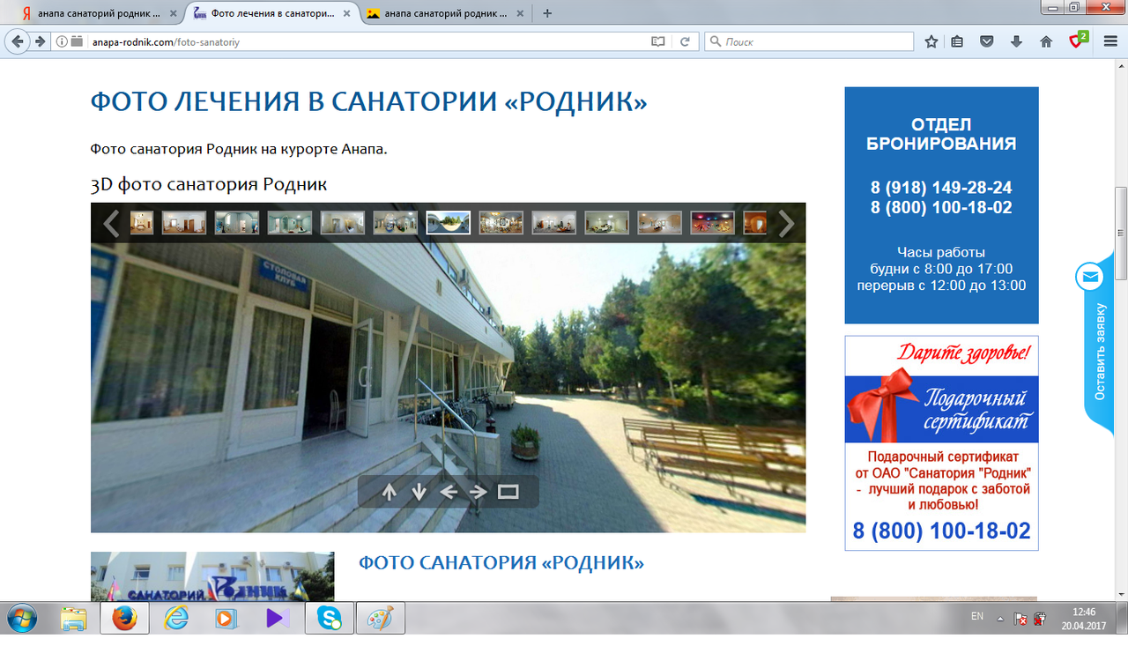The width and height of the screenshot is (1128, 661).
Task: Bookmark this page with the star icon
Action: 931,41
